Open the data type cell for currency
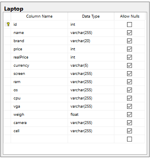 [91, 65]
